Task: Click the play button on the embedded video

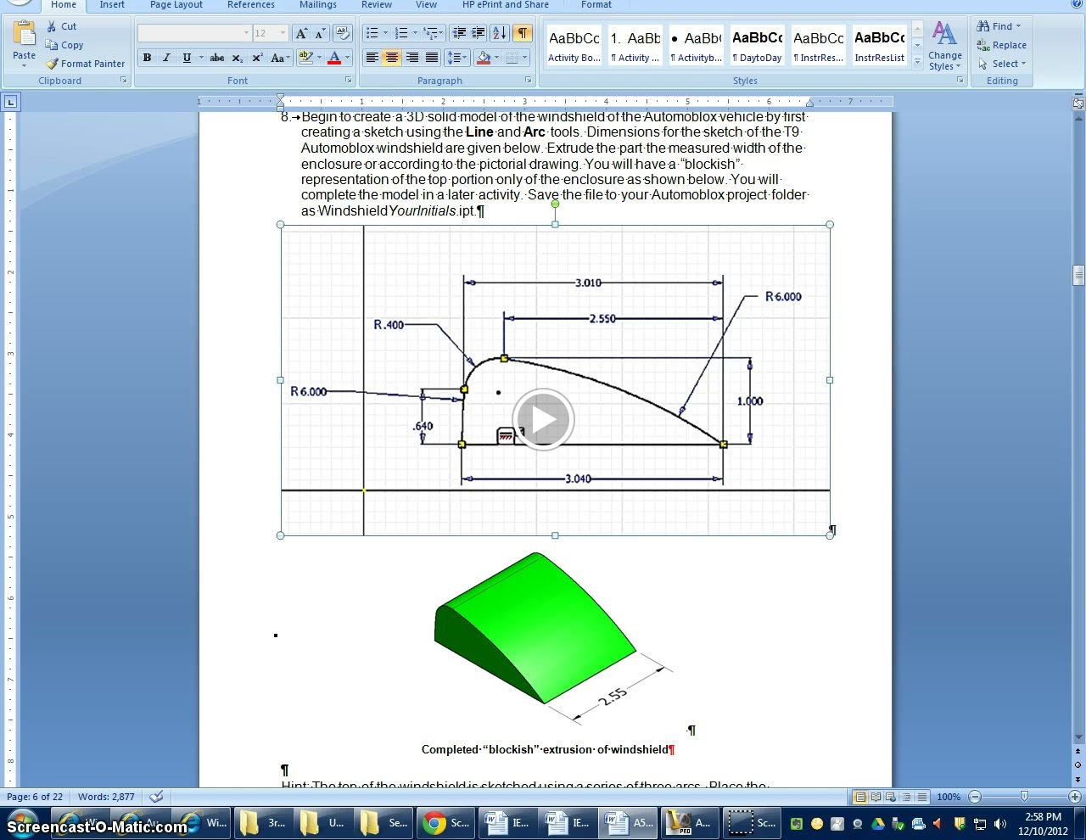Action: pos(543,418)
